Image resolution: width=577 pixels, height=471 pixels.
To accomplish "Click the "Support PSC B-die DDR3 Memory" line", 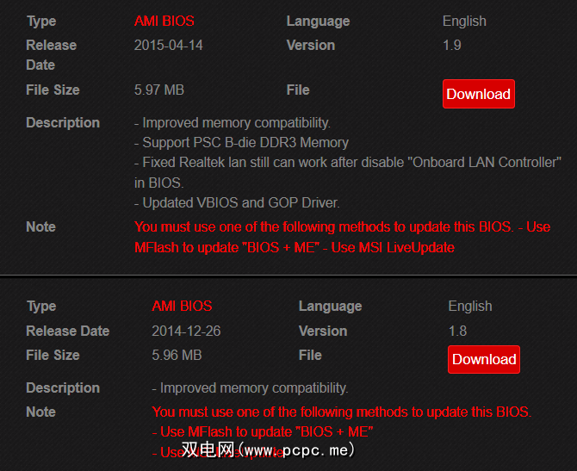I will point(241,143).
